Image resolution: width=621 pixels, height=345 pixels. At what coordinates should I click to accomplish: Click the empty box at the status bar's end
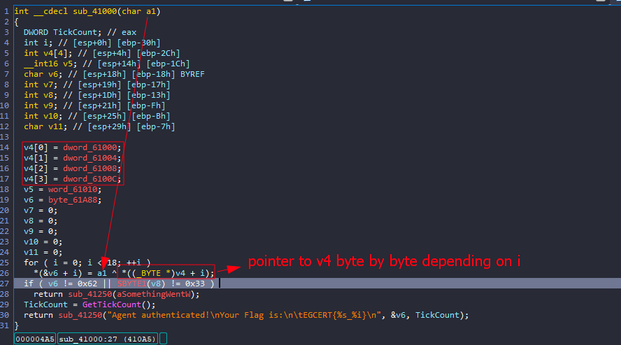[x=163, y=339]
